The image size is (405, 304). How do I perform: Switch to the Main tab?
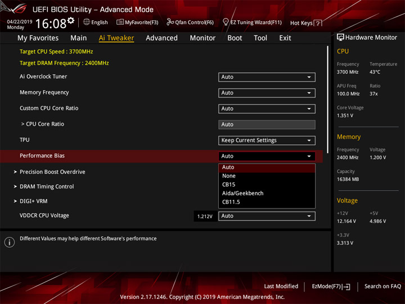coord(79,38)
